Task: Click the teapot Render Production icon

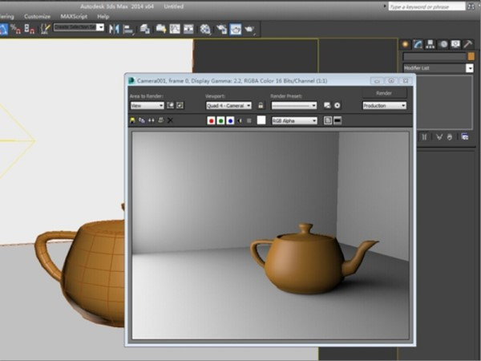Action: click(249, 29)
